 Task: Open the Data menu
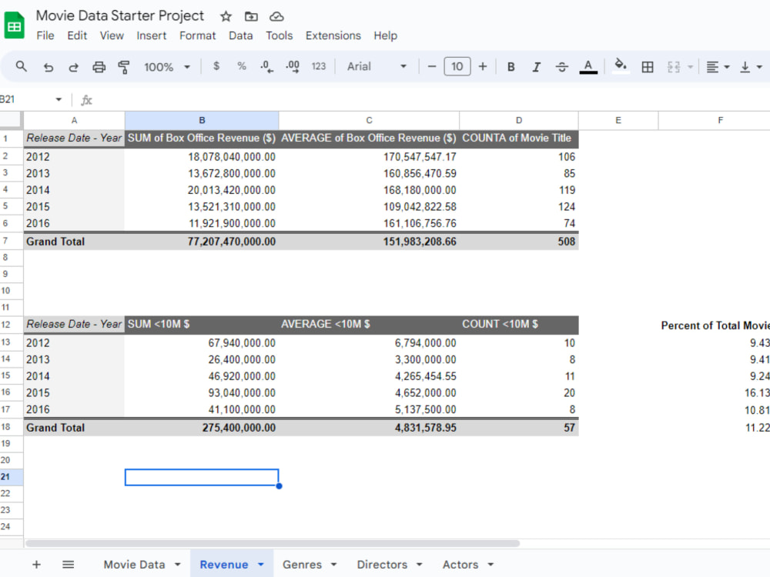(240, 36)
